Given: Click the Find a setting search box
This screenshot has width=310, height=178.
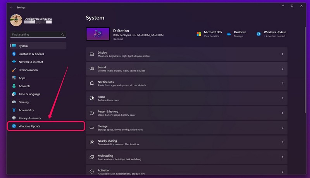Looking at the screenshot, I should click(x=35, y=35).
